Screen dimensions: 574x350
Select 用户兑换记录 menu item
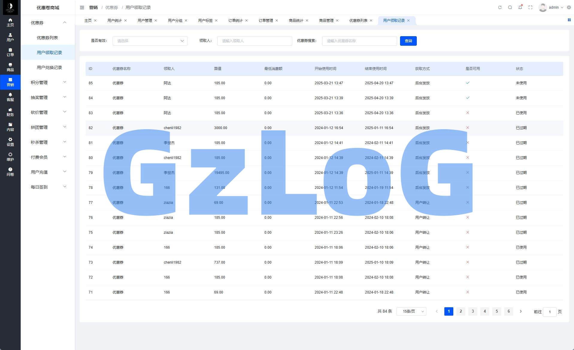(x=49, y=68)
